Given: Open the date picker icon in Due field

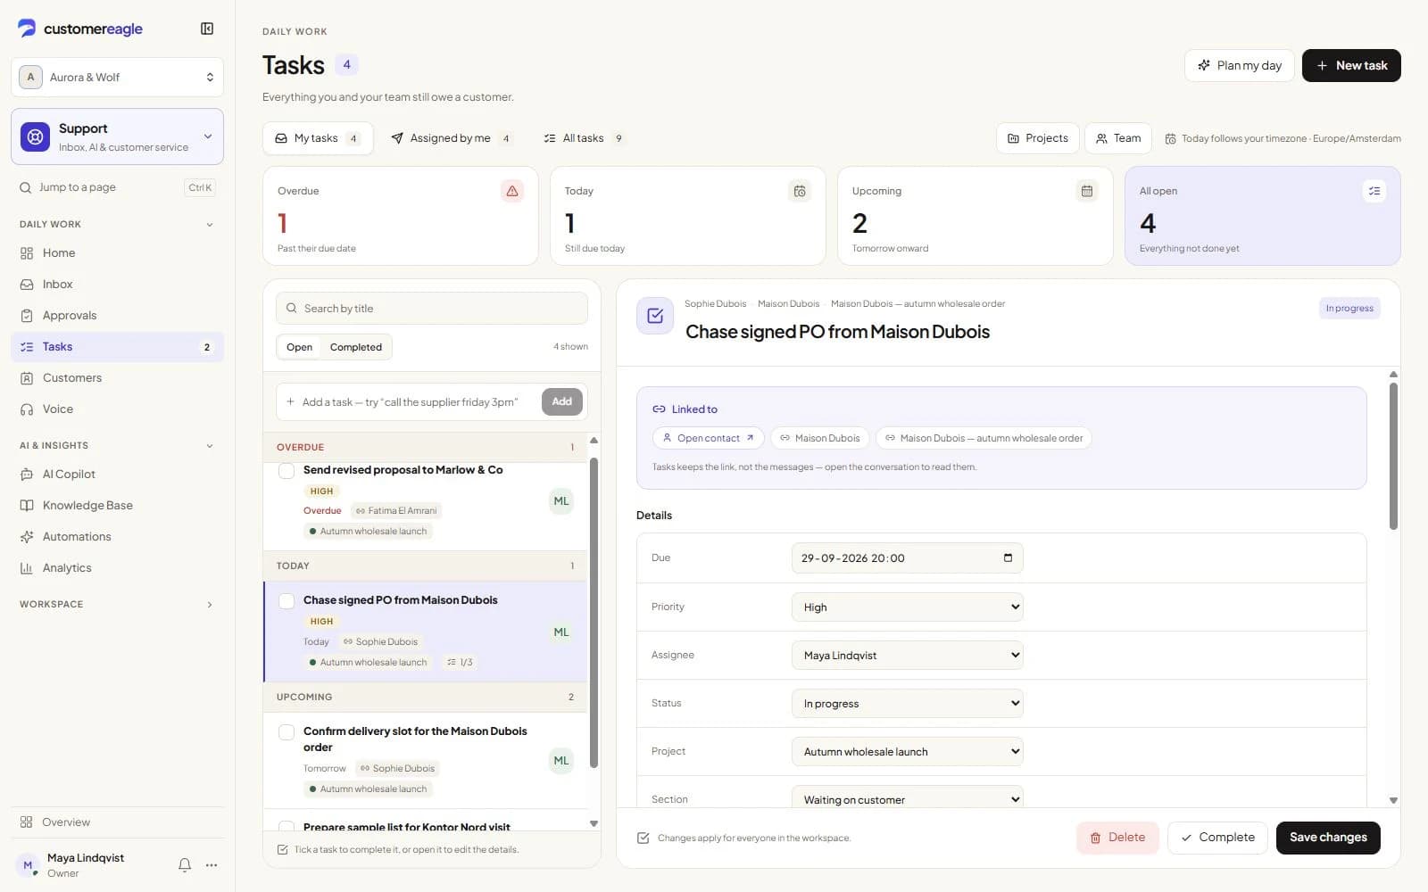Looking at the screenshot, I should click(1008, 557).
